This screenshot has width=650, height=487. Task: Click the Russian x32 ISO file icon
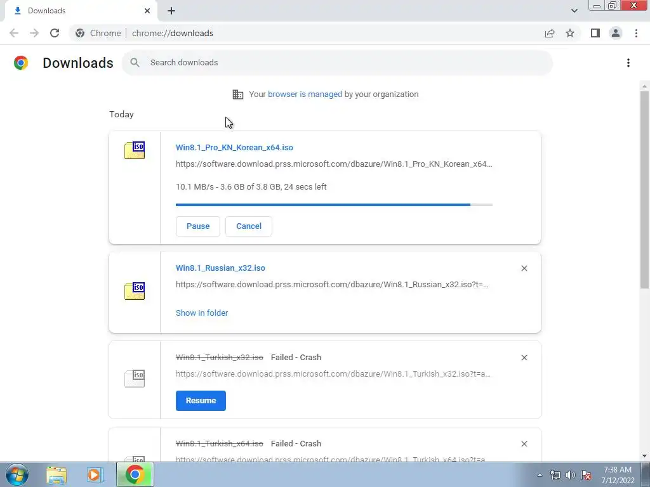click(135, 291)
